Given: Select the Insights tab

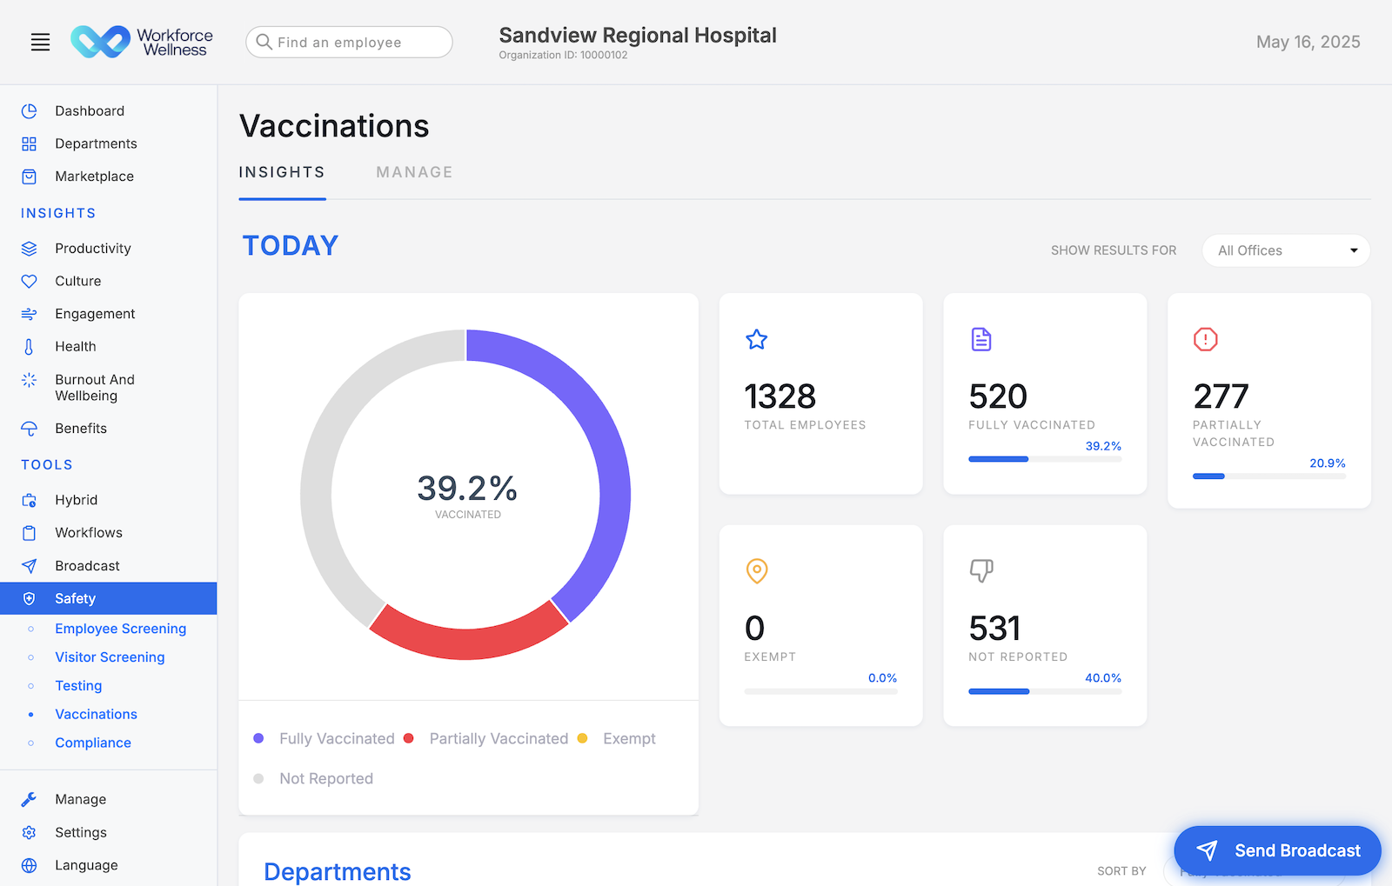Looking at the screenshot, I should [x=282, y=171].
